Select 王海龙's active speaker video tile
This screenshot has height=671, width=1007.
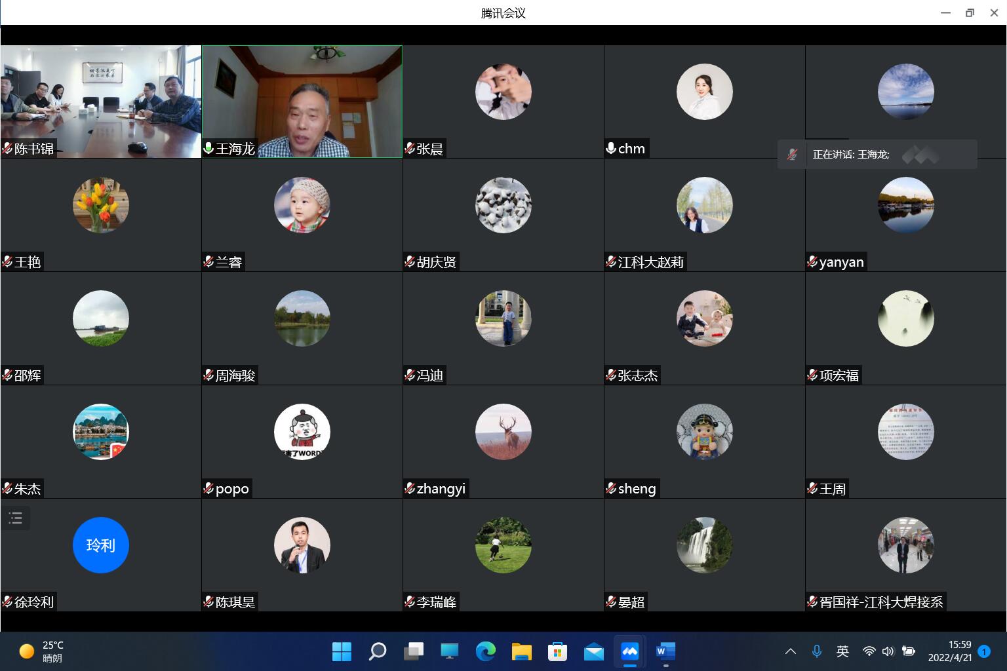click(x=302, y=102)
